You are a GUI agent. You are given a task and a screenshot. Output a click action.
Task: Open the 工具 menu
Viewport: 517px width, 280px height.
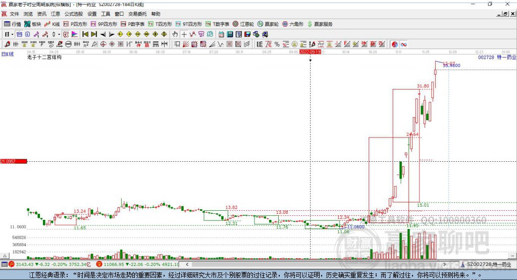click(106, 14)
